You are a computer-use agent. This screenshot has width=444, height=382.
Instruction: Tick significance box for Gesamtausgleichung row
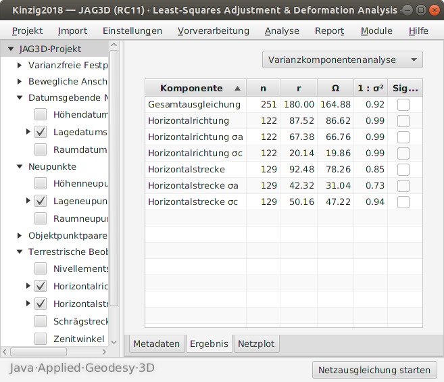(x=403, y=105)
